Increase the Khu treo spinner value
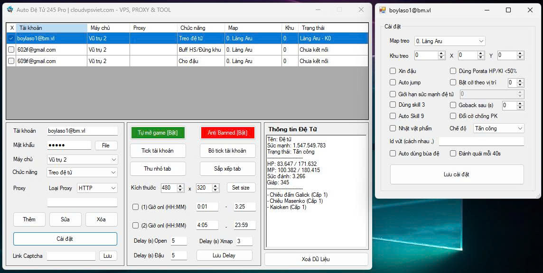The width and height of the screenshot is (543, 273). [441, 54]
